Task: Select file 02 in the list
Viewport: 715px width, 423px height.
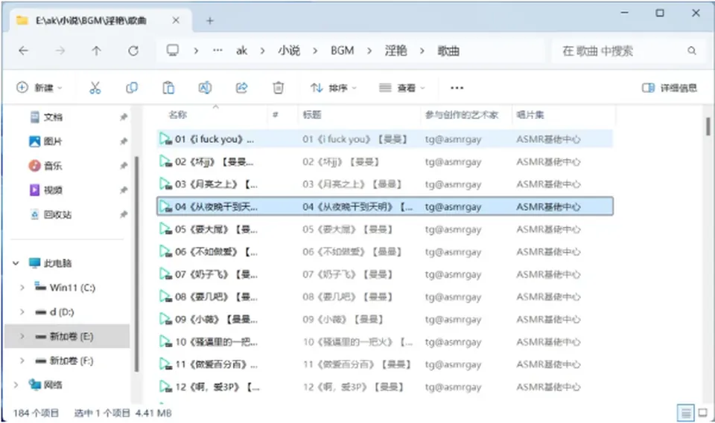Action: coord(384,161)
